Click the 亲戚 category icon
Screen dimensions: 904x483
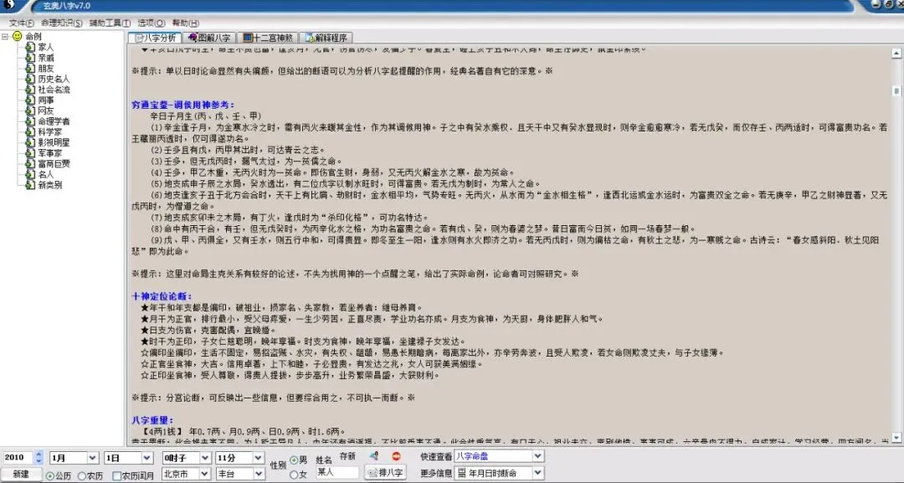click(30, 58)
